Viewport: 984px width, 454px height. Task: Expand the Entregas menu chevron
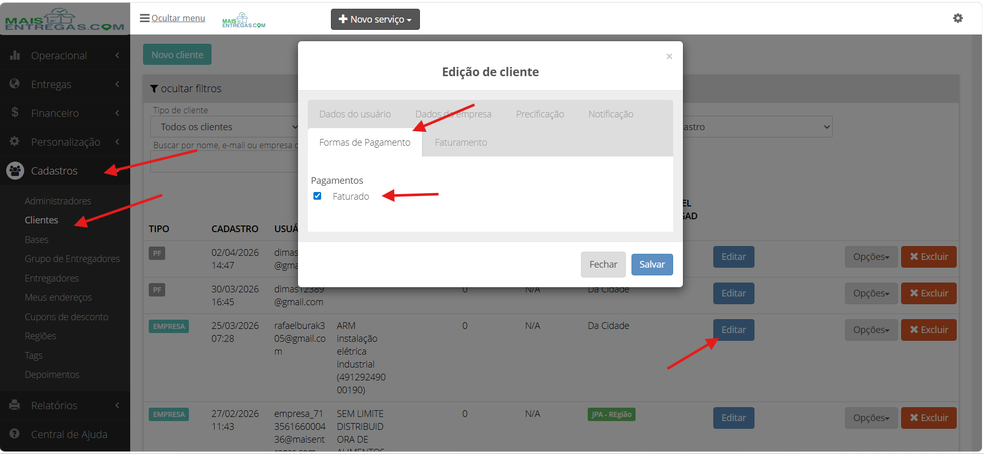coord(117,84)
